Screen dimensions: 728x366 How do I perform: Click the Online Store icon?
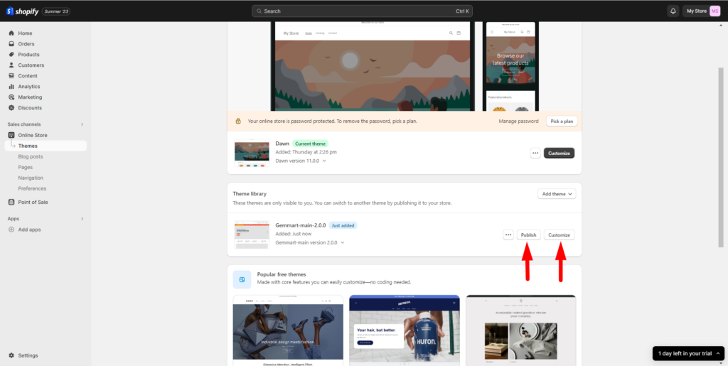(11, 136)
